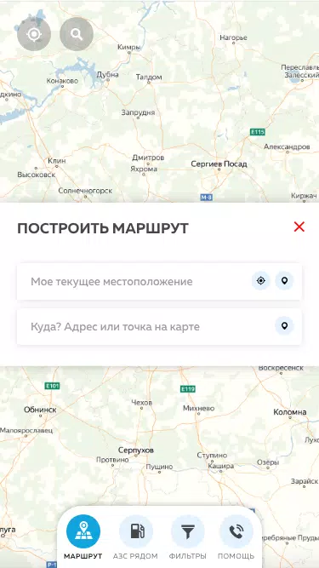The width and height of the screenshot is (319, 568).
Task: Click the E119 road shield on the map
Action: [x=188, y=389]
